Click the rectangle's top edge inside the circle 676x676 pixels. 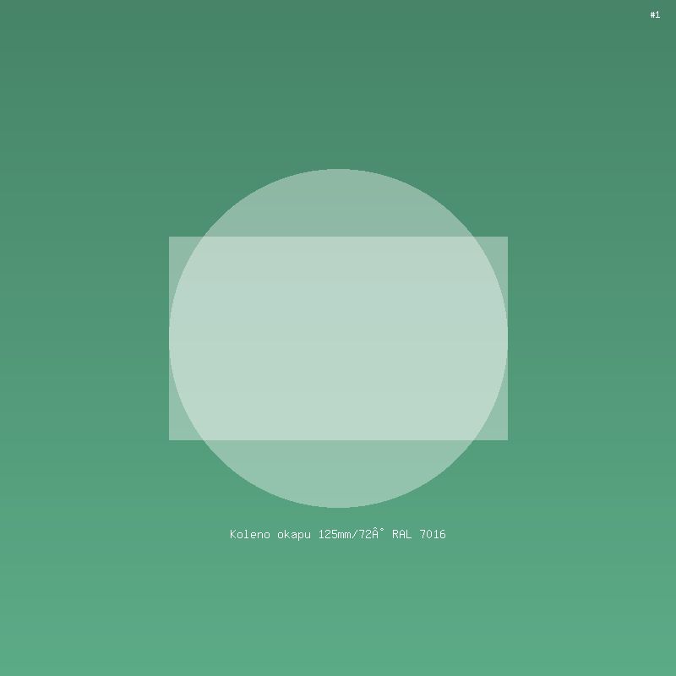tap(338, 237)
